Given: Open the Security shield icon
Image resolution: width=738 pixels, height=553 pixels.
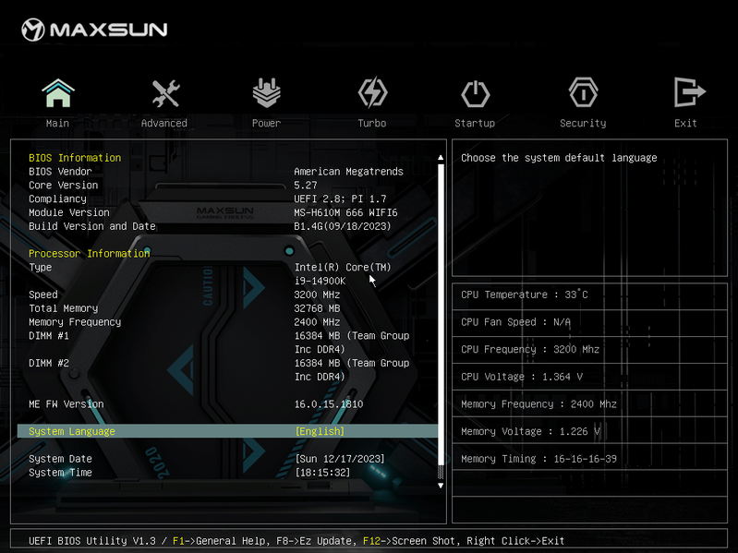Looking at the screenshot, I should click(583, 92).
